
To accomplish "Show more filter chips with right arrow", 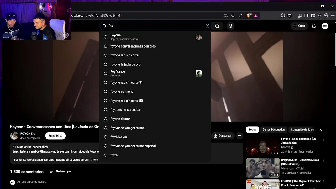I will (x=321, y=130).
